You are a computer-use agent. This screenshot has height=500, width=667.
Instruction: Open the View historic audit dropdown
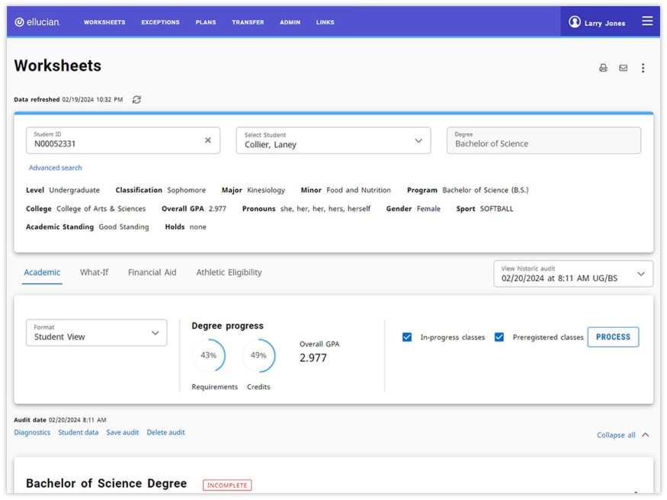pos(643,273)
